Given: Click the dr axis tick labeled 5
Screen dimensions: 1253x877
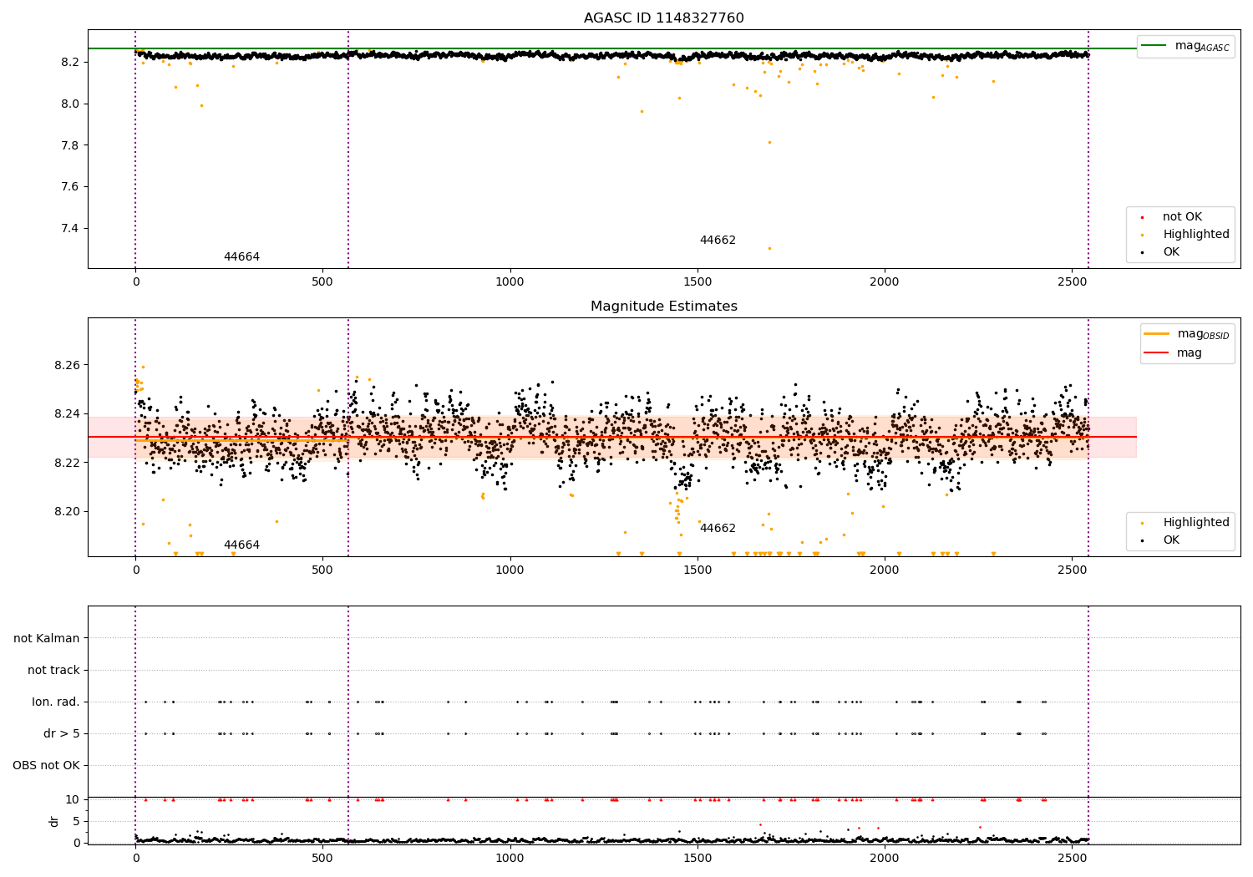Looking at the screenshot, I should click(76, 821).
